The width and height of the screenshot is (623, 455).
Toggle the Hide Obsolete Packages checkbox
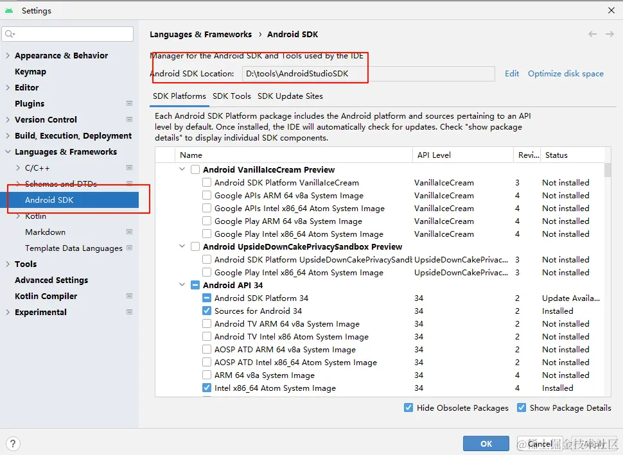(408, 408)
